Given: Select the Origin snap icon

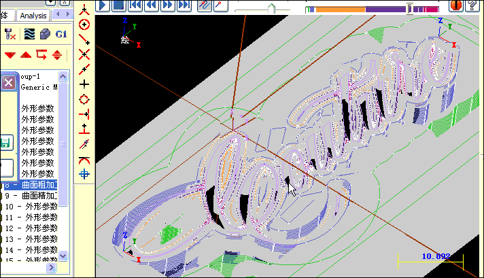Looking at the screenshot, I should [84, 10].
